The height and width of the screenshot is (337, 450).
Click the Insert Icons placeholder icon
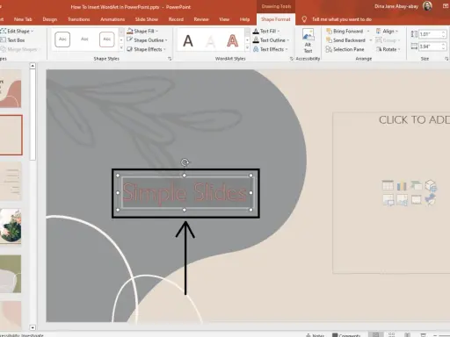(430, 200)
